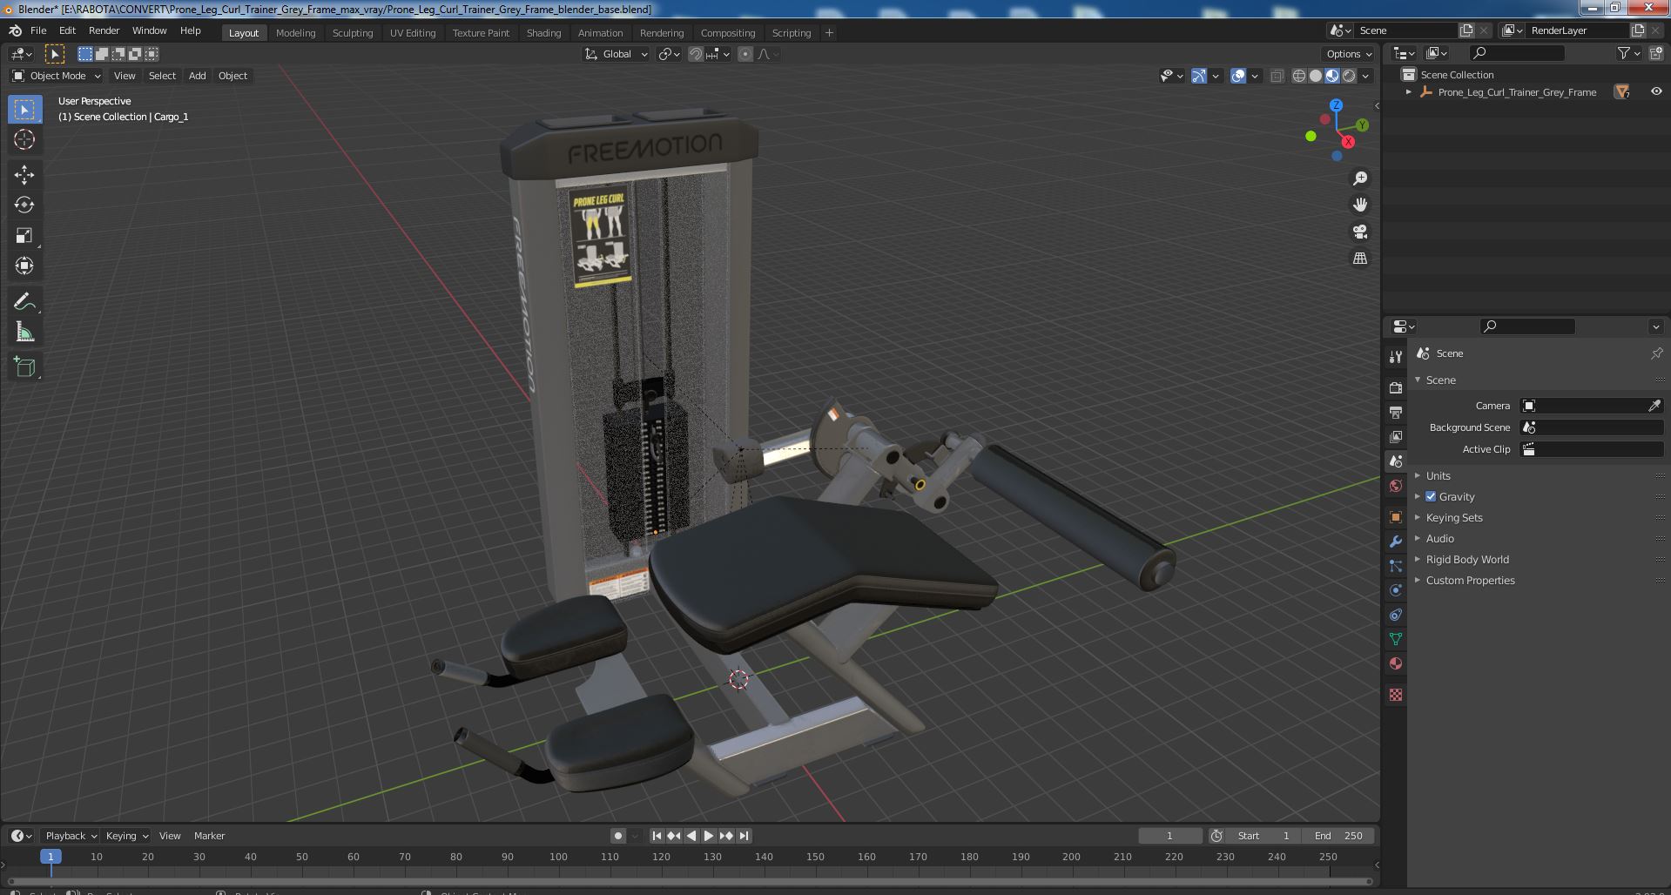Open the Object Data properties tab
The width and height of the screenshot is (1671, 895).
coord(1396,639)
